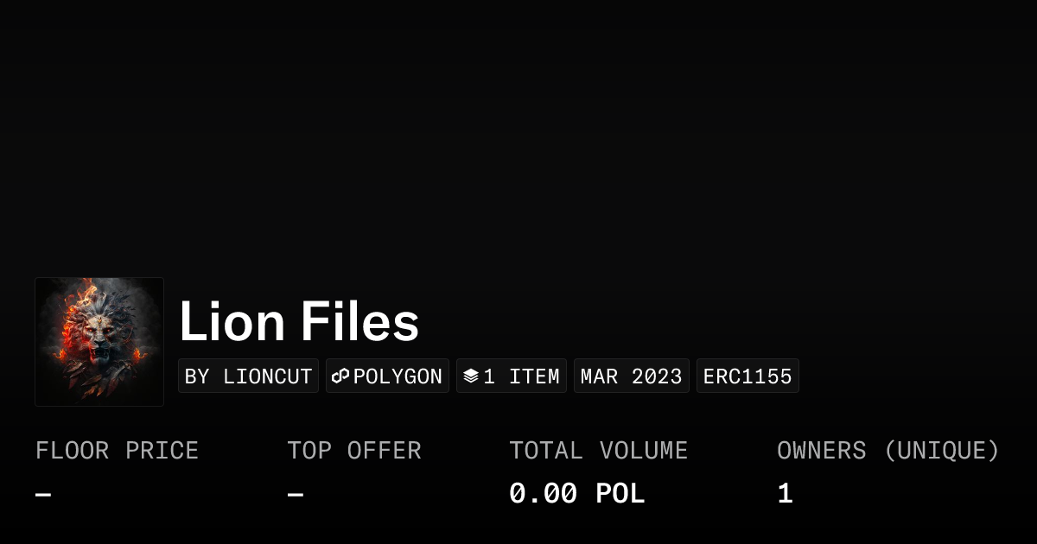The image size is (1037, 544).
Task: Click the dash value under Top Offer
Action: [296, 495]
